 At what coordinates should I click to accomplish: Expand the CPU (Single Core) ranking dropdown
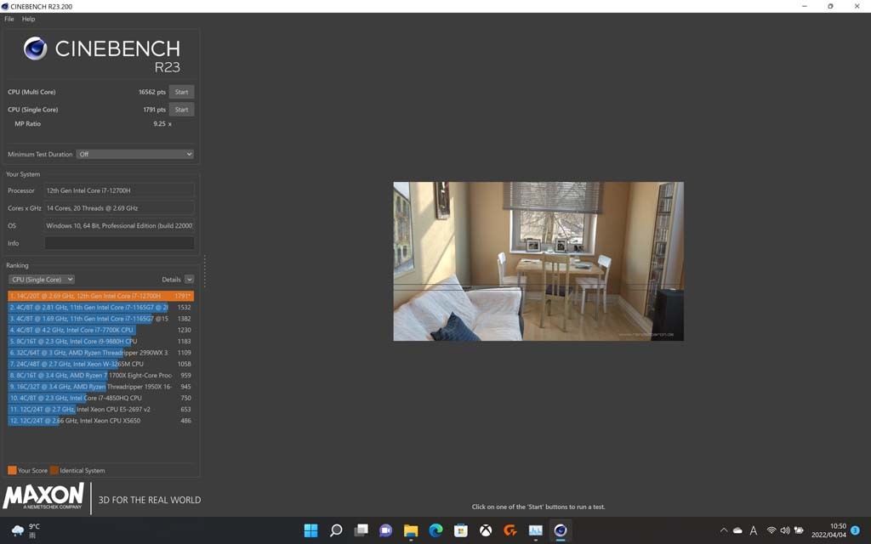coord(42,280)
